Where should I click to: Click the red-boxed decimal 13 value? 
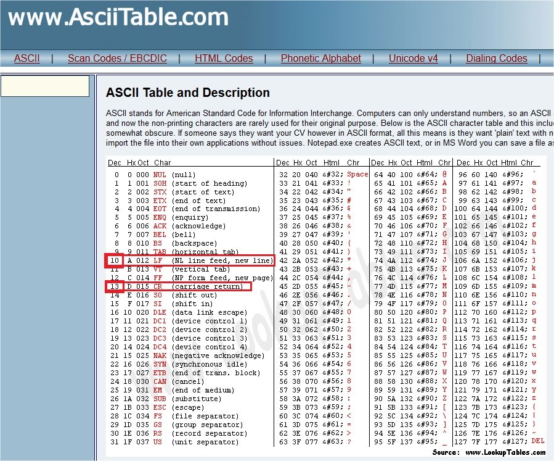coord(115,287)
